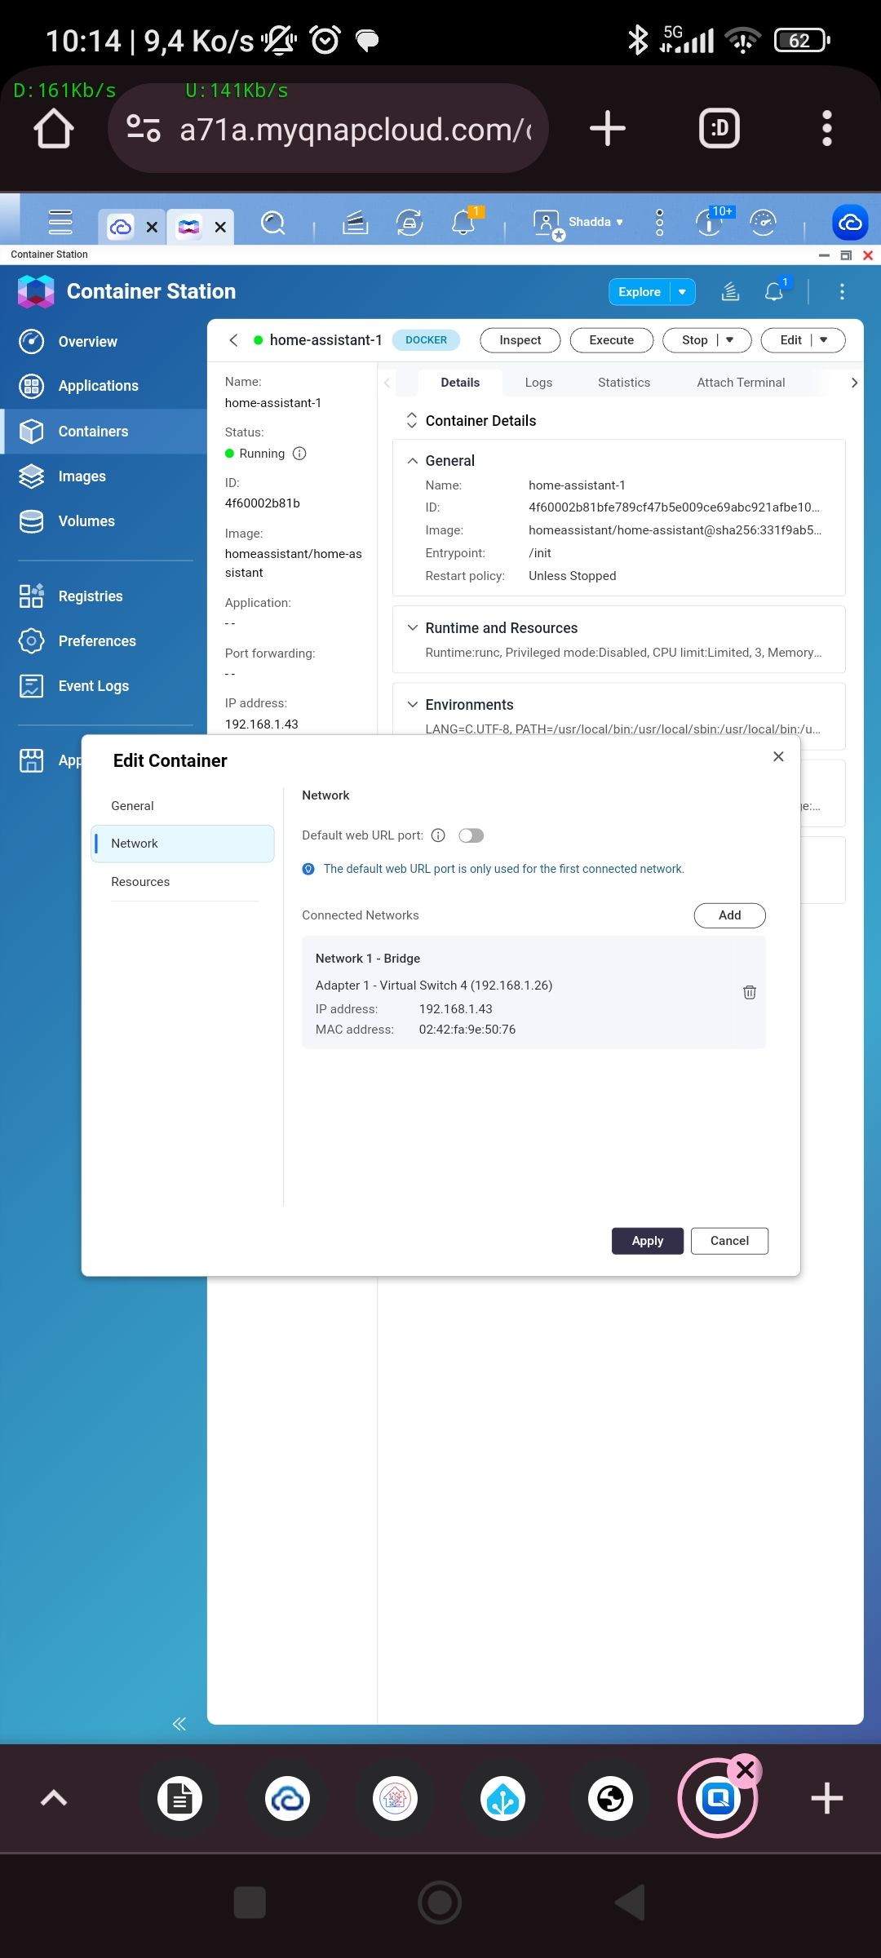Open Event Logs in sidebar
The width and height of the screenshot is (881, 1958).
[104, 686]
